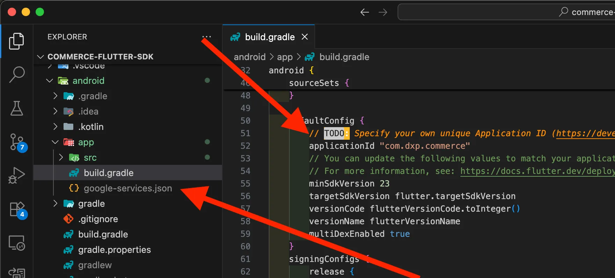Collapse the android folder
This screenshot has width=615, height=278.
50,81
